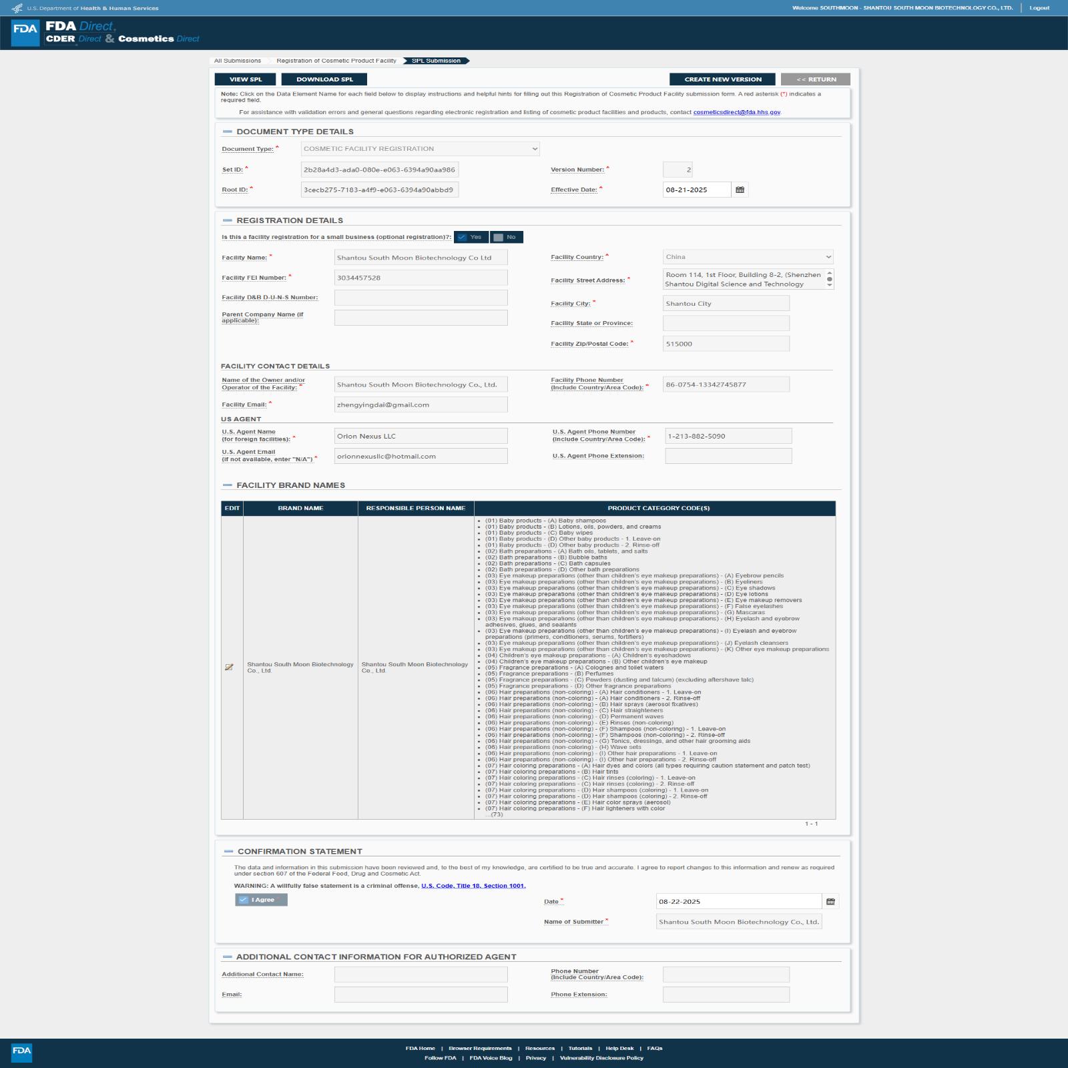Open the confirmation Date calendar picker
The height and width of the screenshot is (1068, 1068).
[x=830, y=901]
